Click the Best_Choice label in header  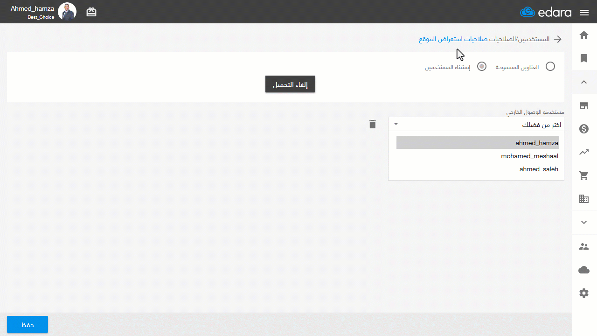[41, 17]
